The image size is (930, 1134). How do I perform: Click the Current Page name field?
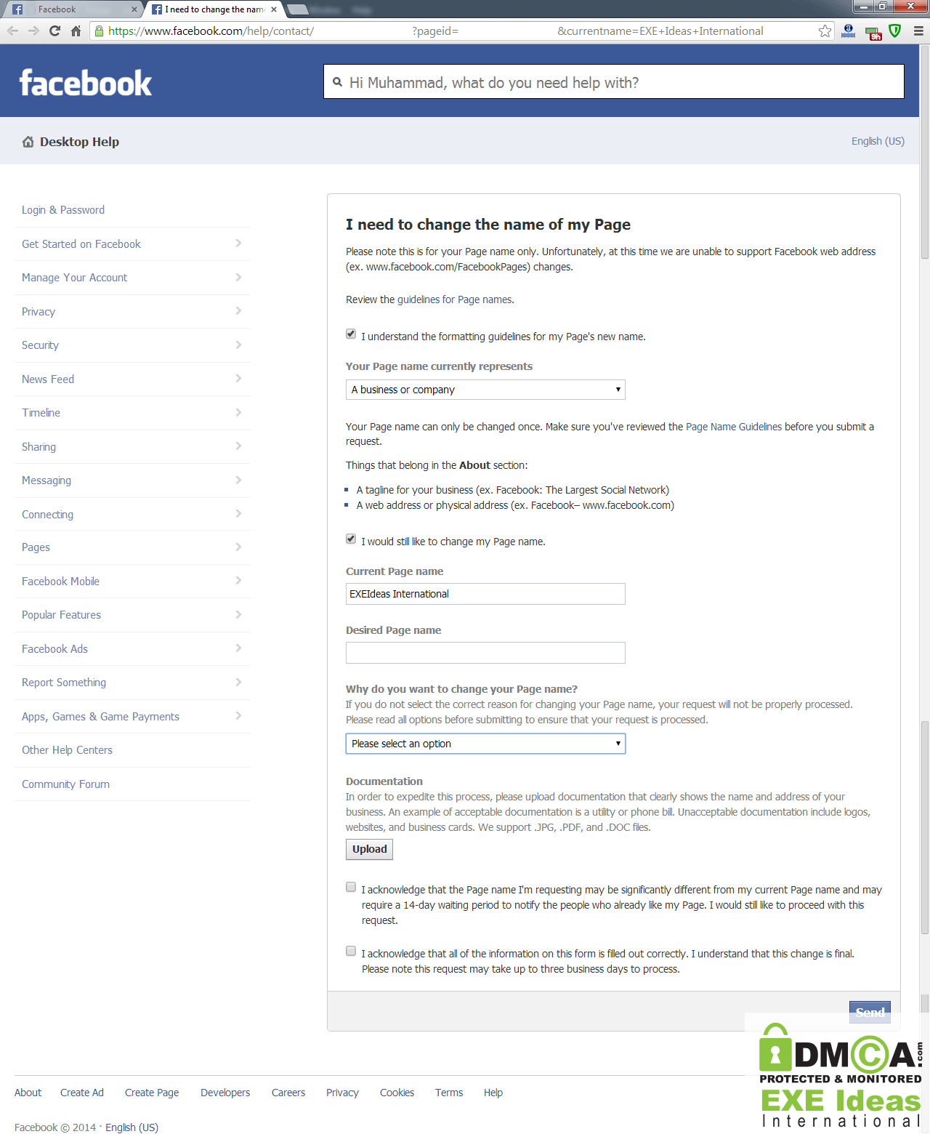coord(485,594)
